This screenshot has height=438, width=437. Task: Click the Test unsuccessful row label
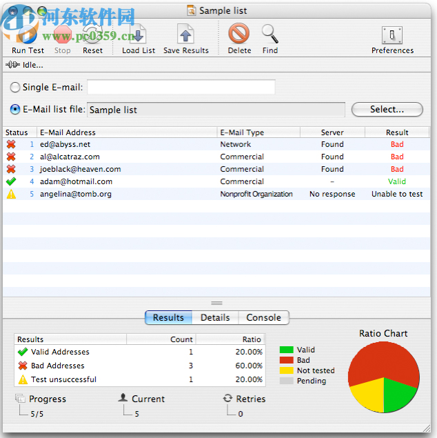click(63, 379)
